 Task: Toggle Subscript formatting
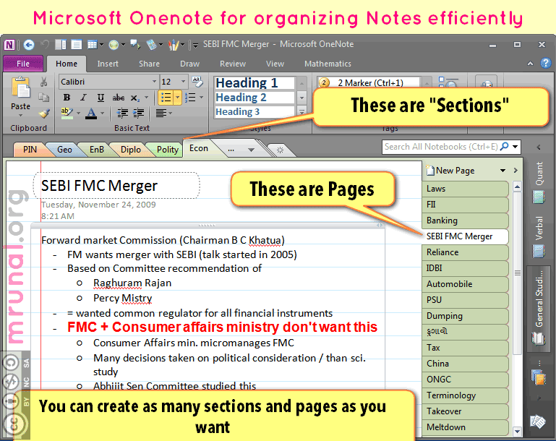click(134, 98)
